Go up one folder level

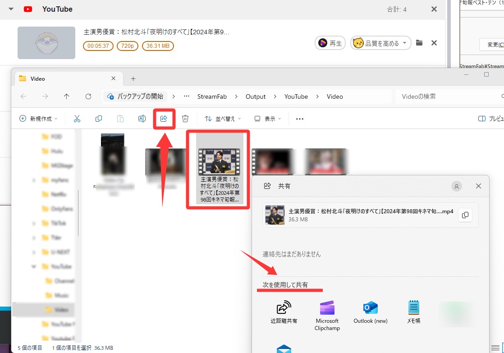67,96
